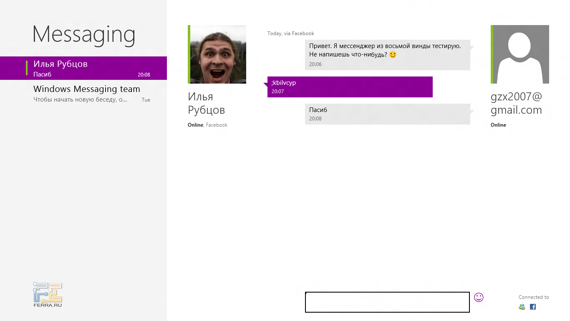
Task: Click the Today, via Facebook header
Action: point(291,33)
